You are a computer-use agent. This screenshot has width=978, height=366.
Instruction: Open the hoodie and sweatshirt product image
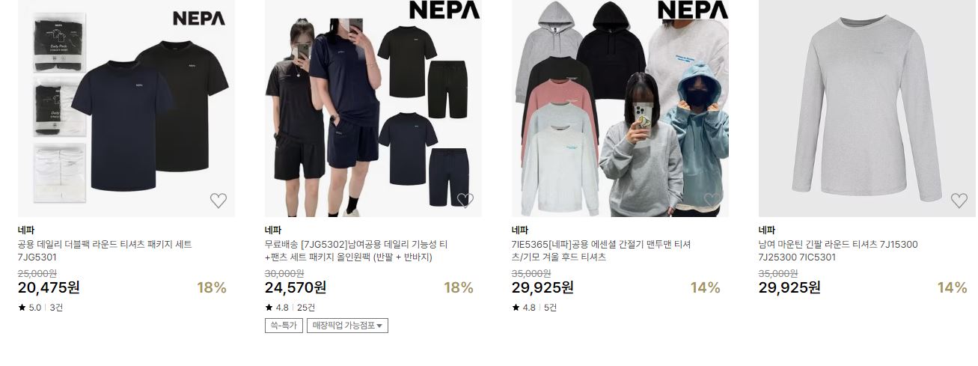[620, 109]
